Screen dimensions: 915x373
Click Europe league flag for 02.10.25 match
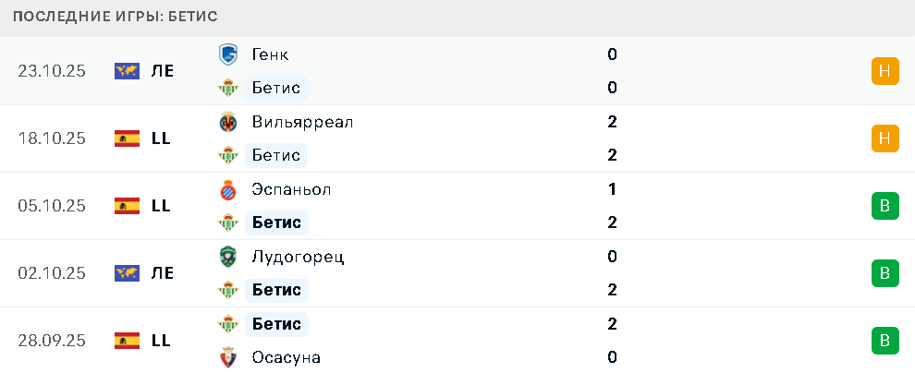coord(127,273)
